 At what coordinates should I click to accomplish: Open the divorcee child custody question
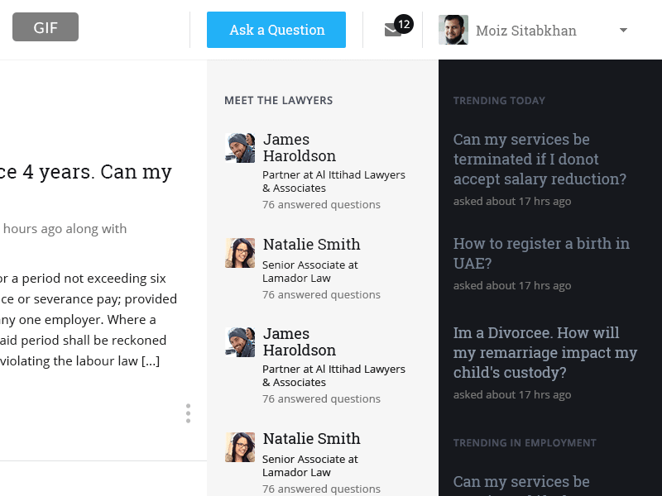click(545, 352)
